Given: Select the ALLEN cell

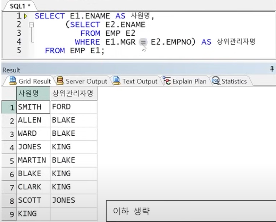Looking at the screenshot, I should 33,120.
